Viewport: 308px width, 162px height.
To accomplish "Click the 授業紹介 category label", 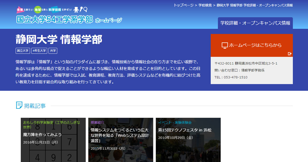I will [x=97, y=122].
